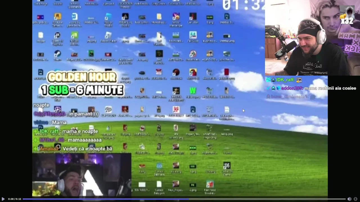The height and width of the screenshot is (202, 360).
Task: Click the 'mama e noapte' chat line
Action: (x=66, y=131)
